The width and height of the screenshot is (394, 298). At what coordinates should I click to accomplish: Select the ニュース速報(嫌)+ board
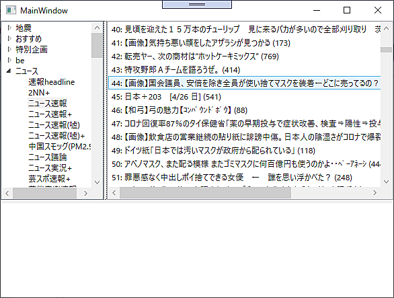click(56, 135)
